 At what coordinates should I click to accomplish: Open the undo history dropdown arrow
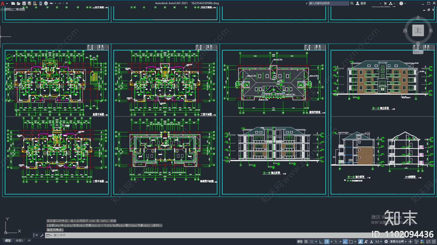pos(55,4)
